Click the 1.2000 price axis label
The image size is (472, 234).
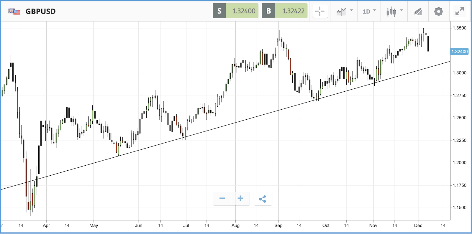[x=460, y=163]
